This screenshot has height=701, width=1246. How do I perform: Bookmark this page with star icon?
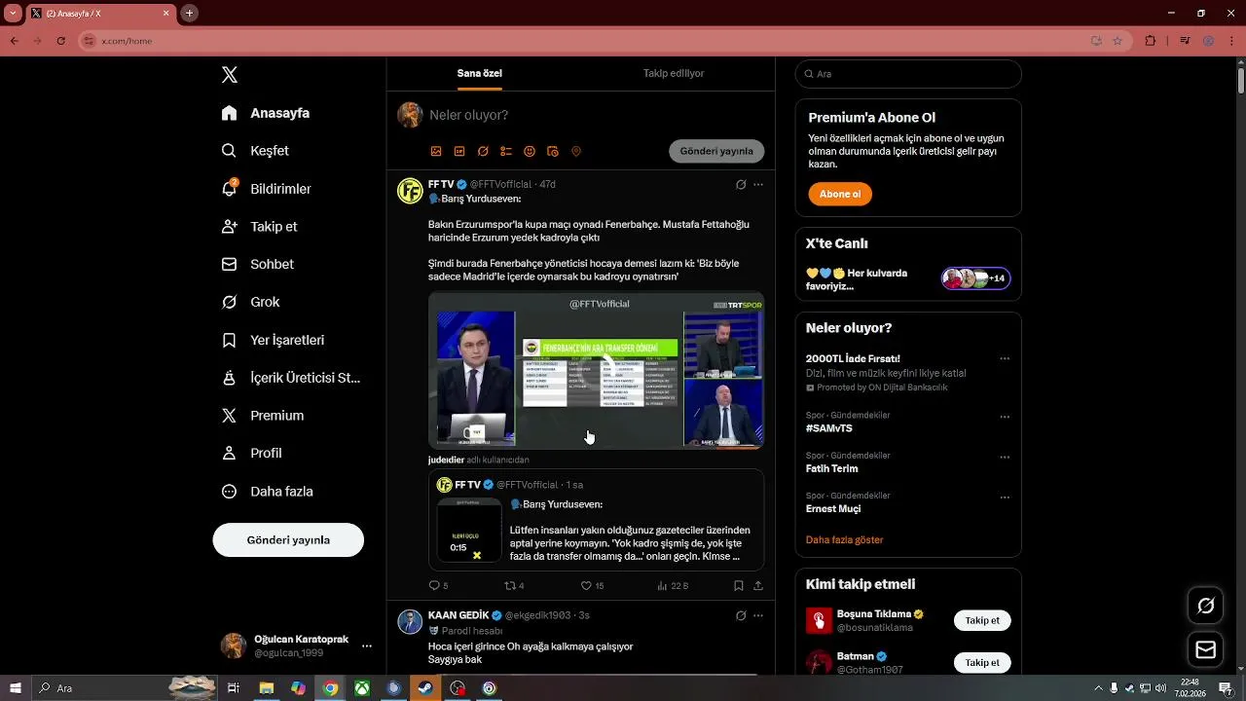click(1118, 41)
